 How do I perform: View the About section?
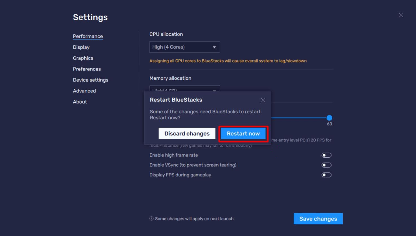80,102
